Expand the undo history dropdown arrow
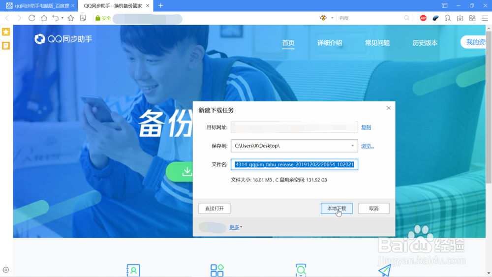492x277 pixels. 62,18
